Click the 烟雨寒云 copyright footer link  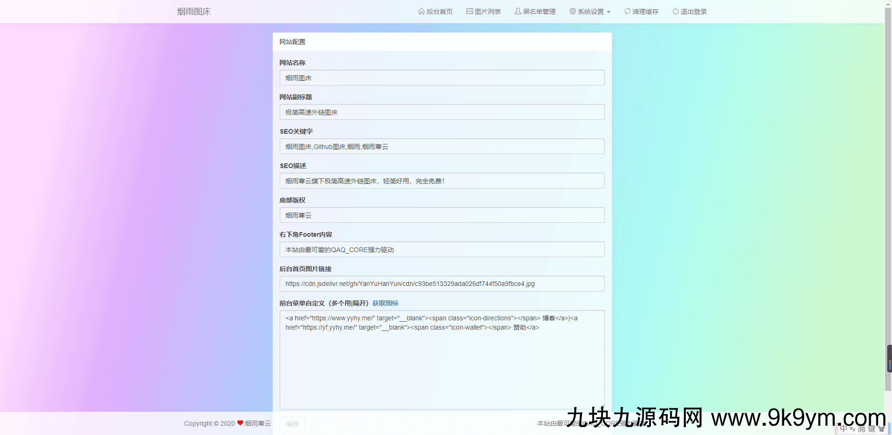(258, 423)
